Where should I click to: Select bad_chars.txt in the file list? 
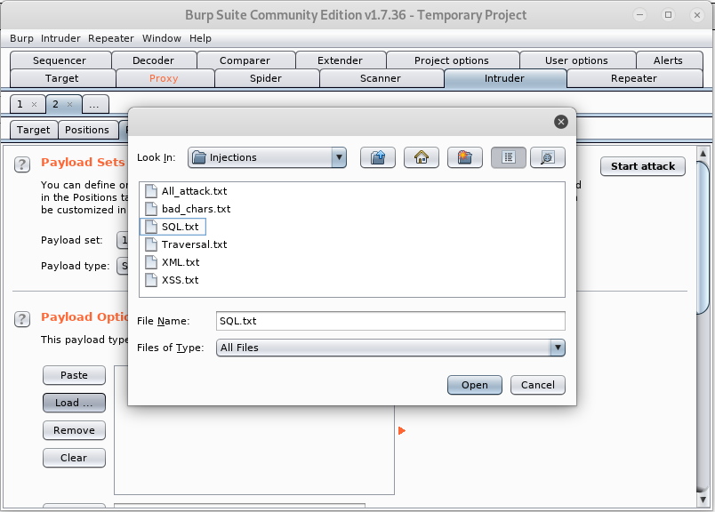(x=187, y=208)
